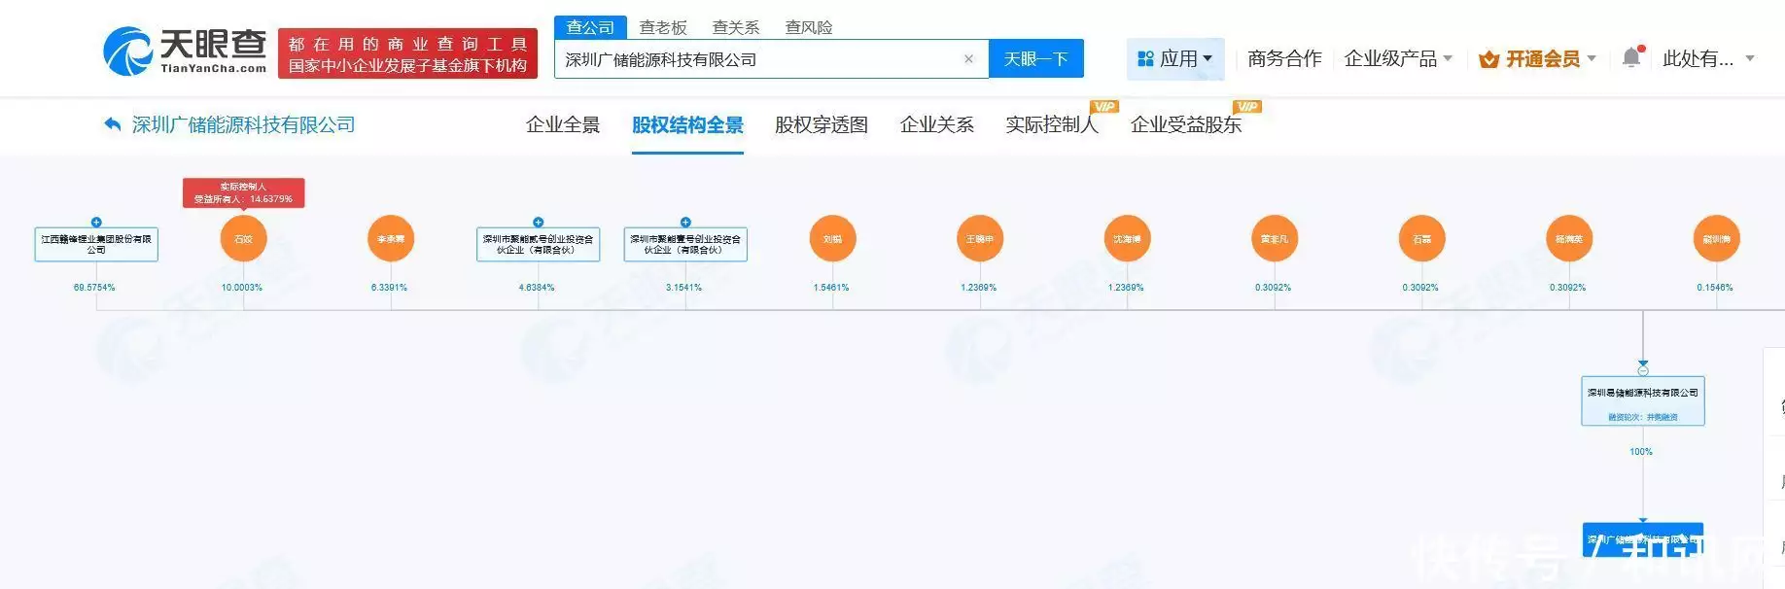Click the 深圳易储能源科技有限公司 node box
Screen dimensions: 1785x589
[1643, 401]
